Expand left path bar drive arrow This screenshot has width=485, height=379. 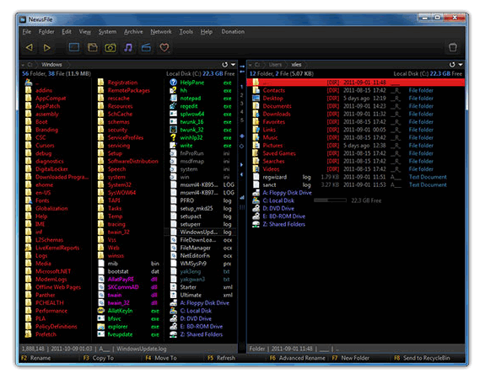23,65
